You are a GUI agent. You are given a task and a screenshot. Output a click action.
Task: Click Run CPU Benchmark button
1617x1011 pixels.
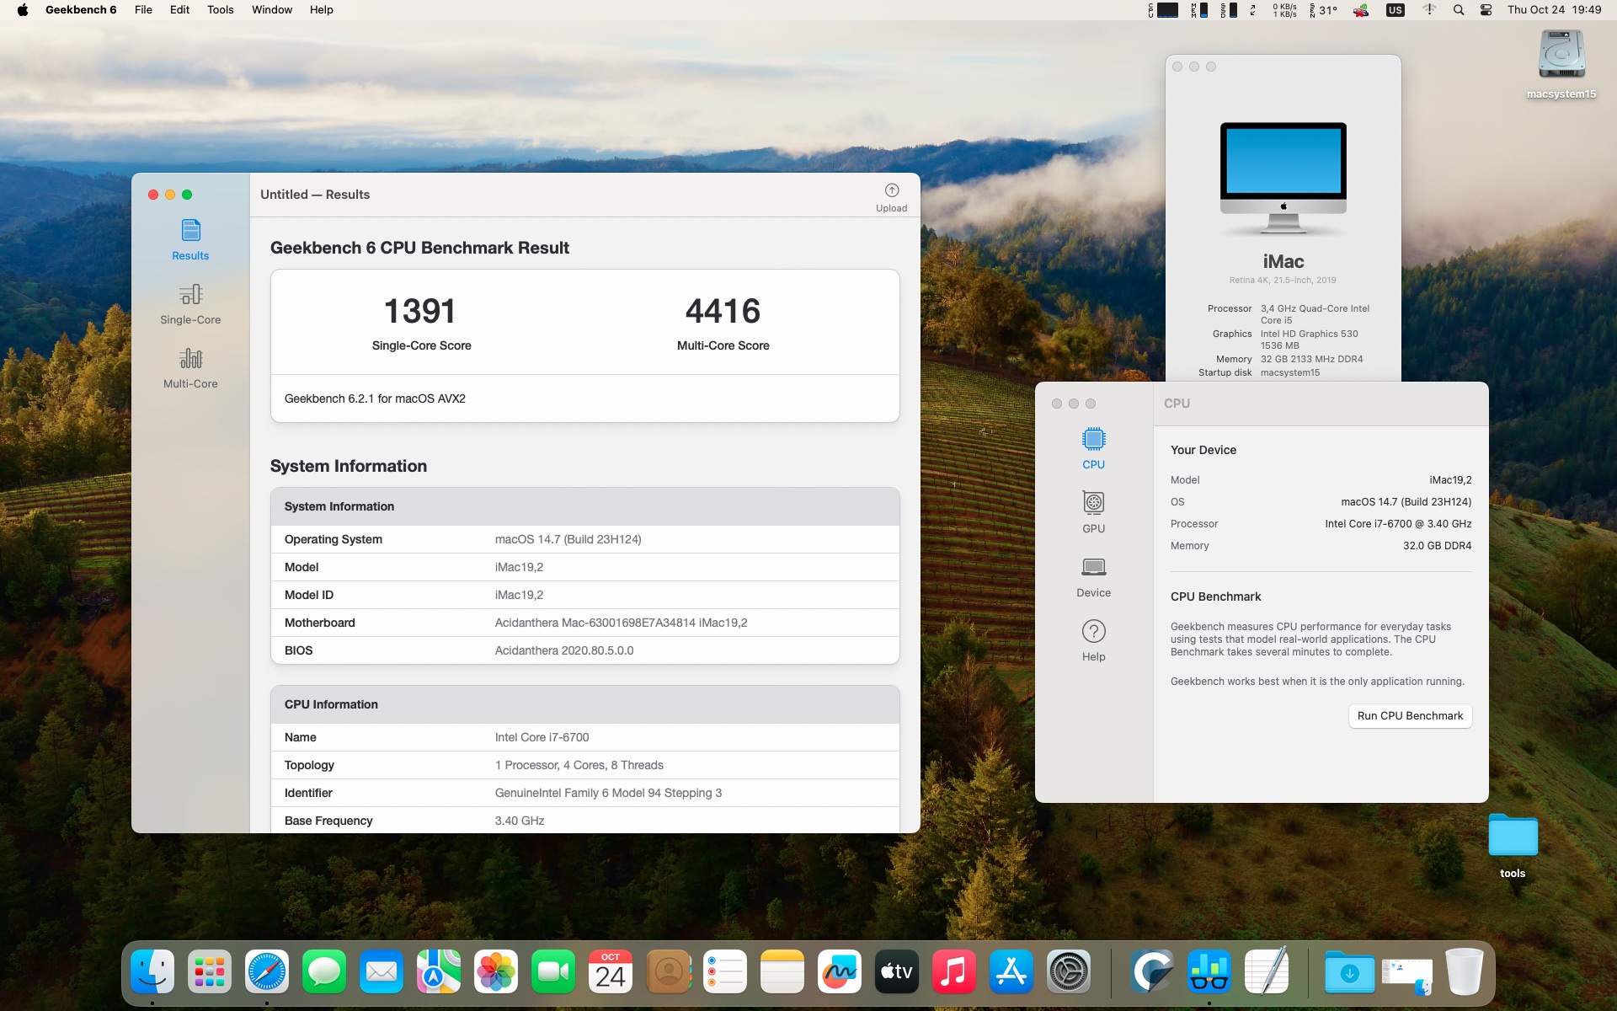point(1410,715)
